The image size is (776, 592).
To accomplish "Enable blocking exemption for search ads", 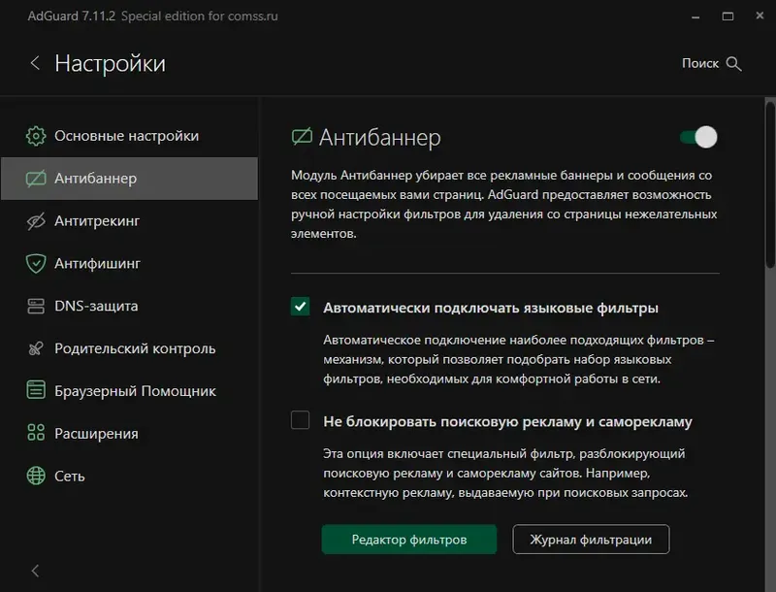I will 302,421.
